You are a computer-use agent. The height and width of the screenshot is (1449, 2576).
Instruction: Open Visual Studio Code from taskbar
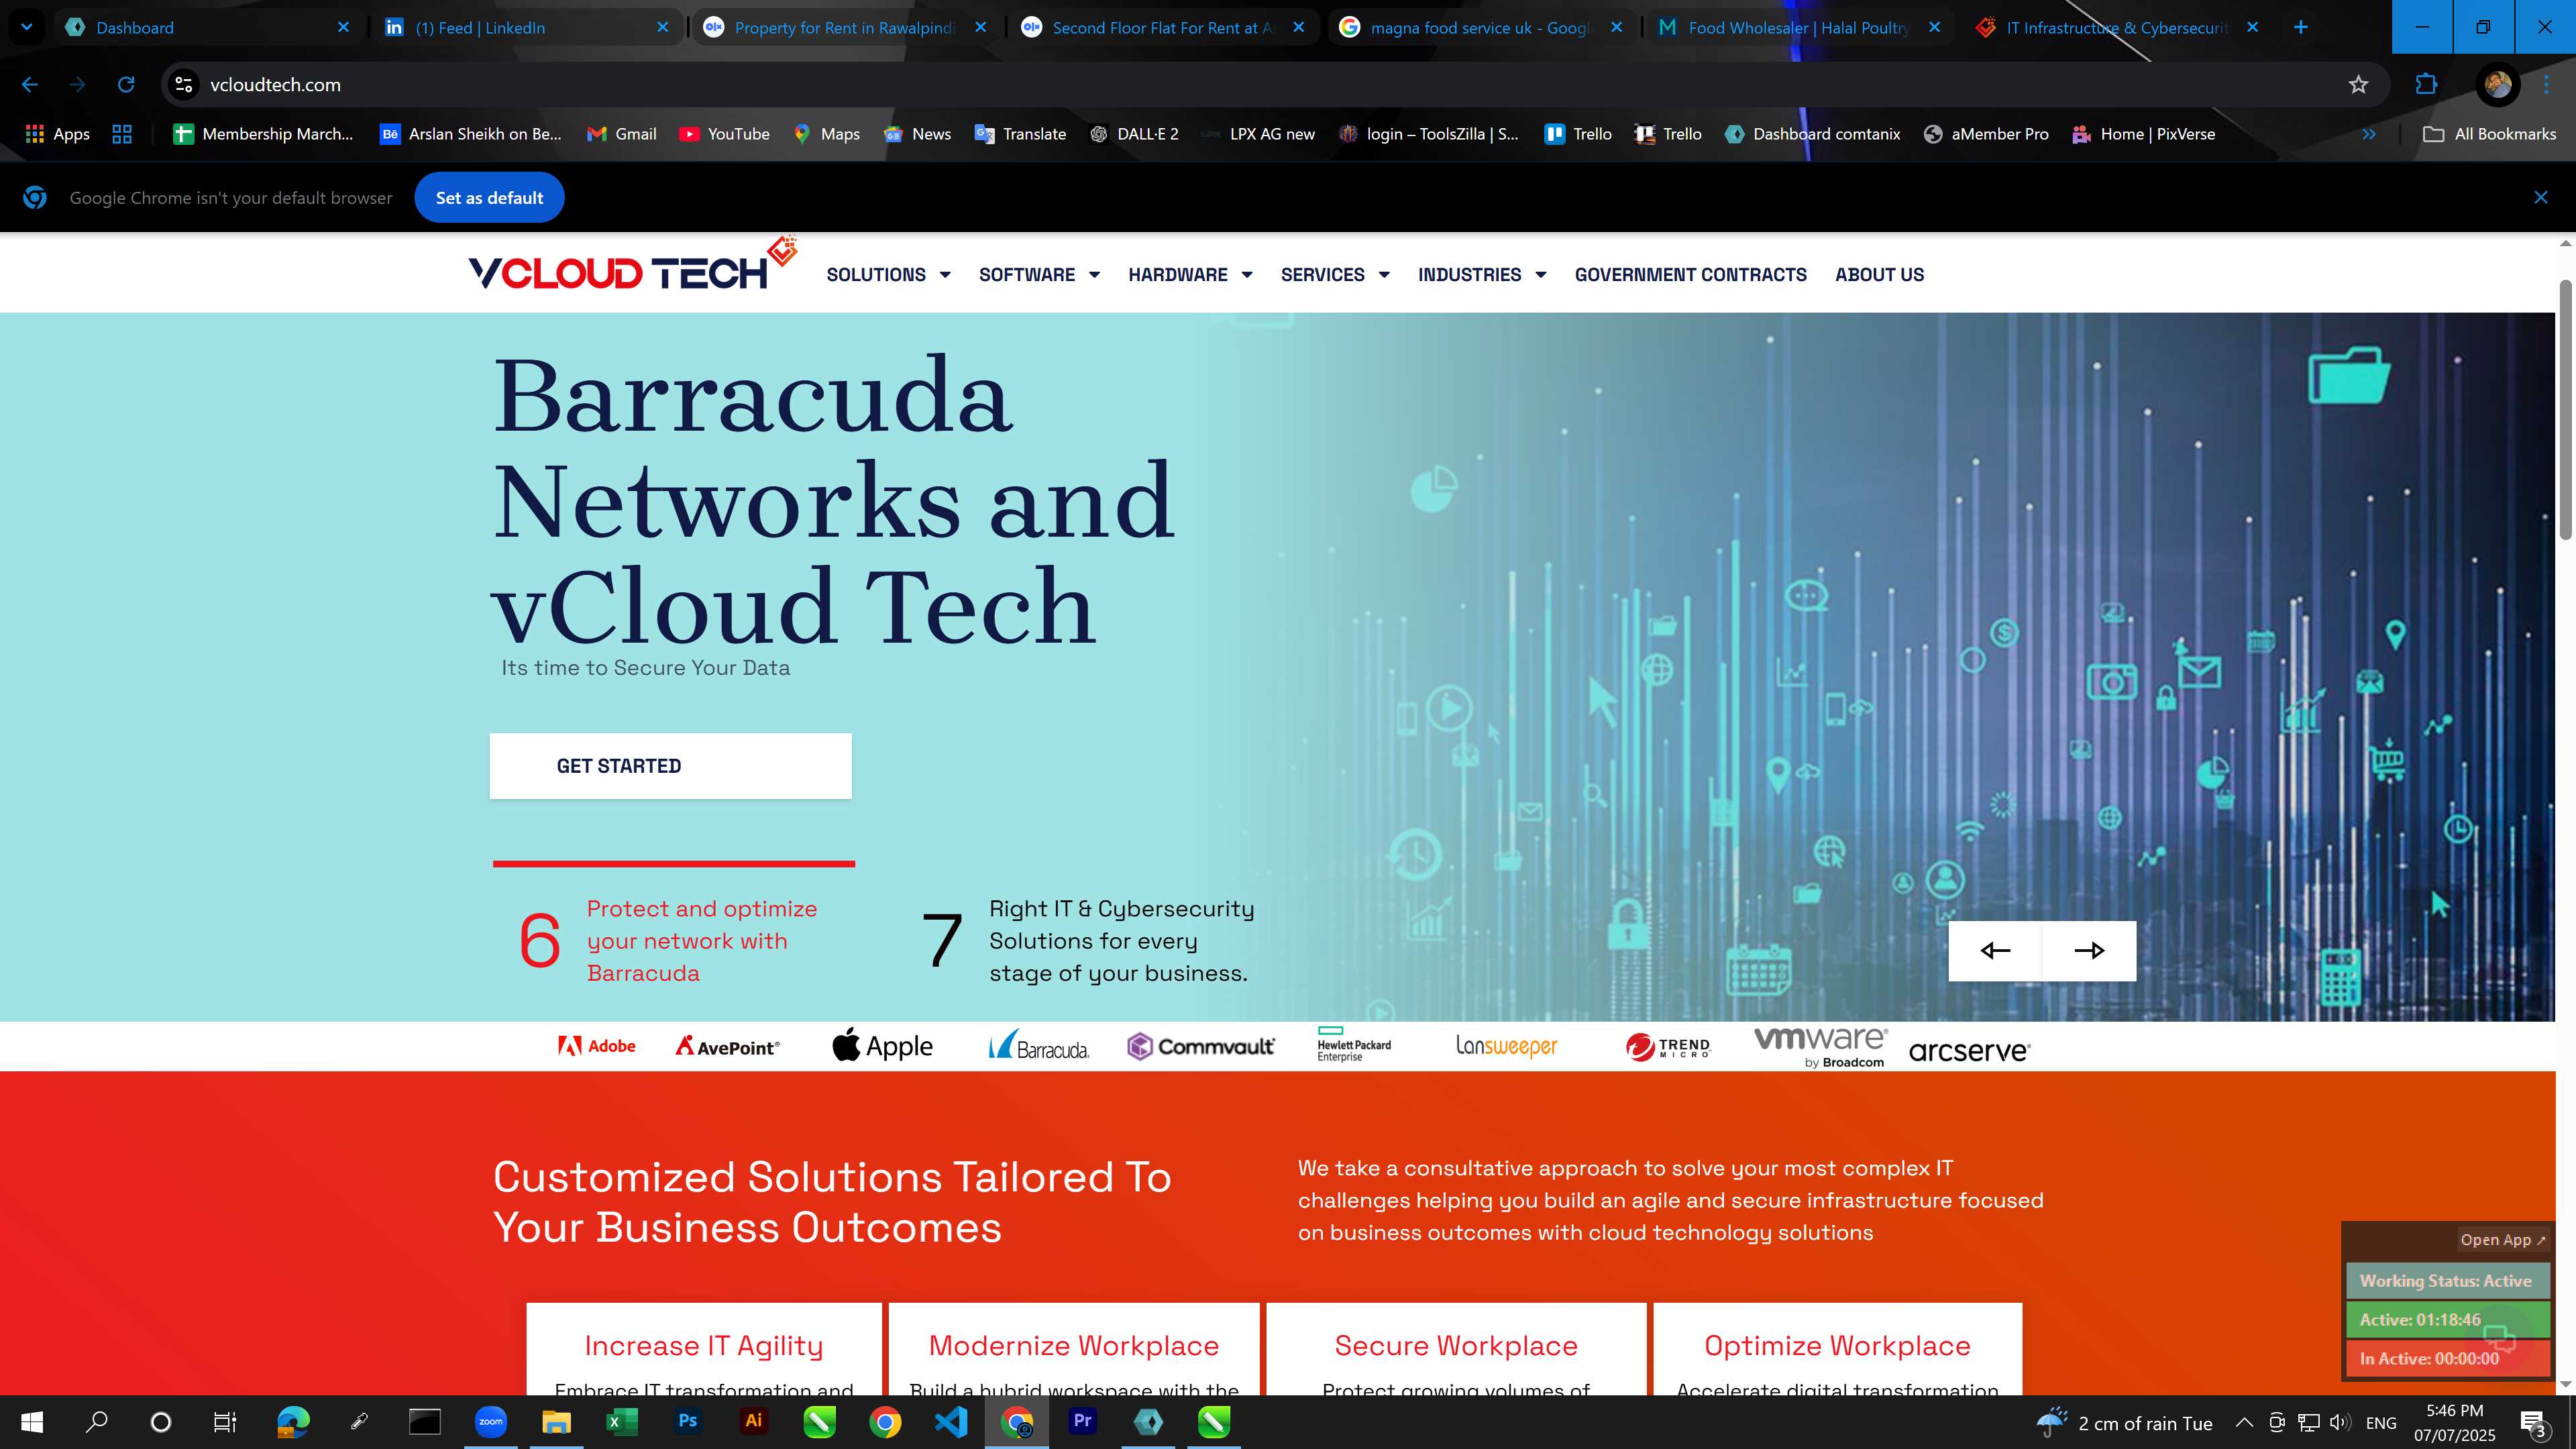[x=951, y=1422]
